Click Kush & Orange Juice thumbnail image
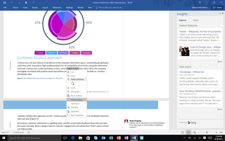Viewport: 225px width, 141px height. click(x=184, y=51)
